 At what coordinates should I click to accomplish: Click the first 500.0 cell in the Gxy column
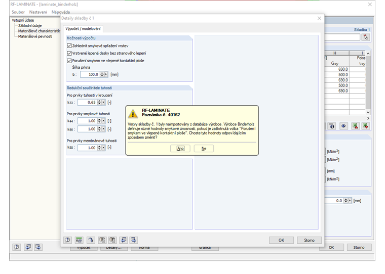click(x=337, y=75)
